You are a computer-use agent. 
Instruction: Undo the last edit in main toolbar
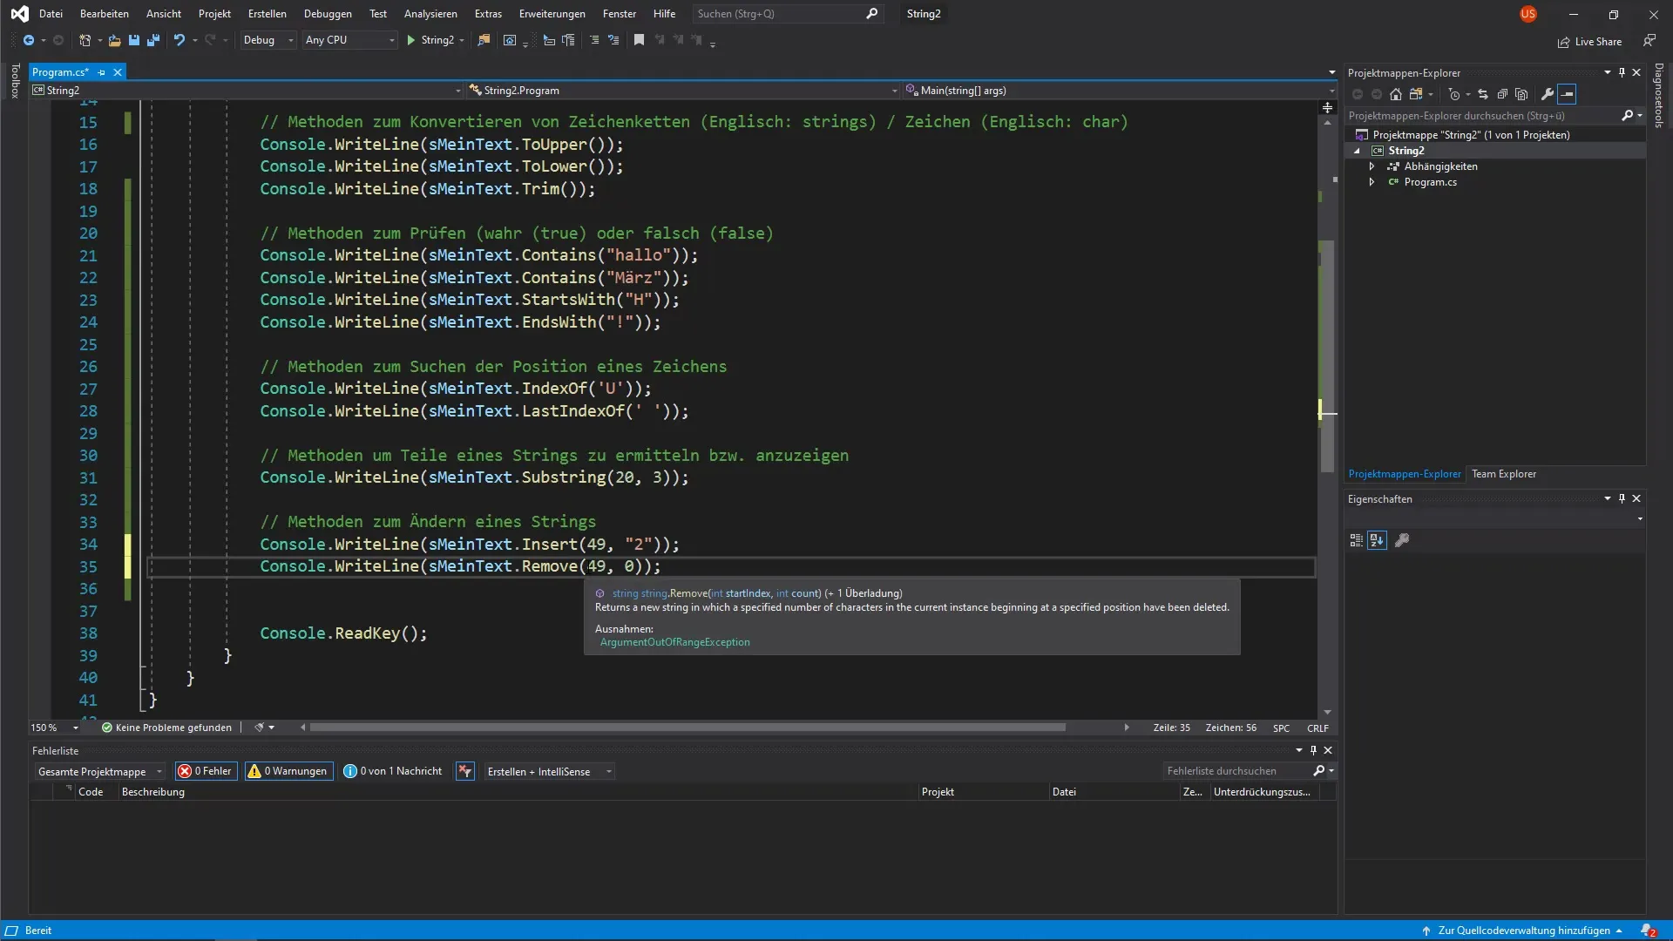179,40
